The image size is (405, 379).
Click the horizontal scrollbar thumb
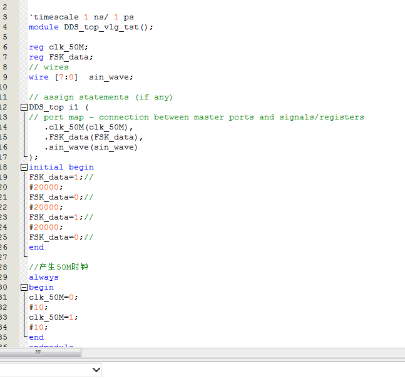41,352
